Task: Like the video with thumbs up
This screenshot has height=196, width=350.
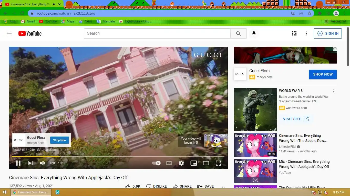Action: [133, 186]
